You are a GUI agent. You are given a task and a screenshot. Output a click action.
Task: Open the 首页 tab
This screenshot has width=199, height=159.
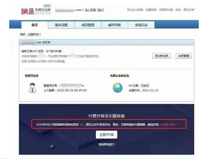point(35,25)
